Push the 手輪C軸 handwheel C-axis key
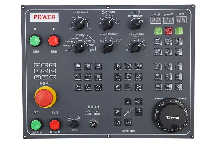Screen dimensions: 214x142 [x=98, y=87]
